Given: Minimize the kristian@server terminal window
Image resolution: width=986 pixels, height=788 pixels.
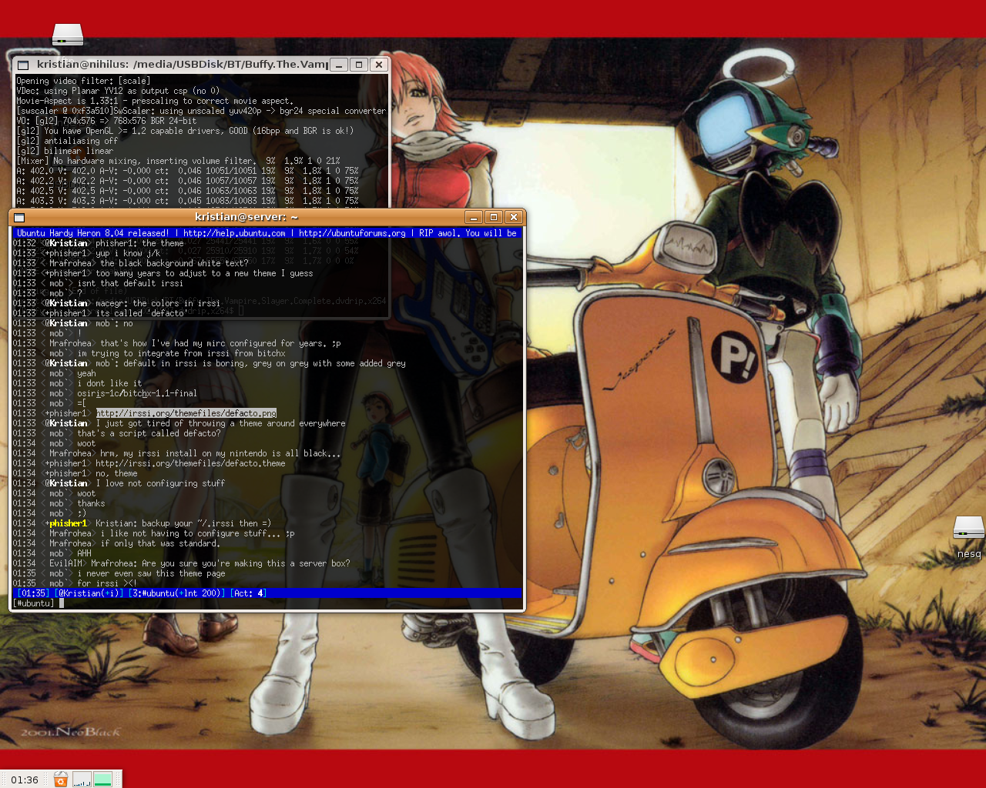Looking at the screenshot, I should pyautogui.click(x=475, y=217).
